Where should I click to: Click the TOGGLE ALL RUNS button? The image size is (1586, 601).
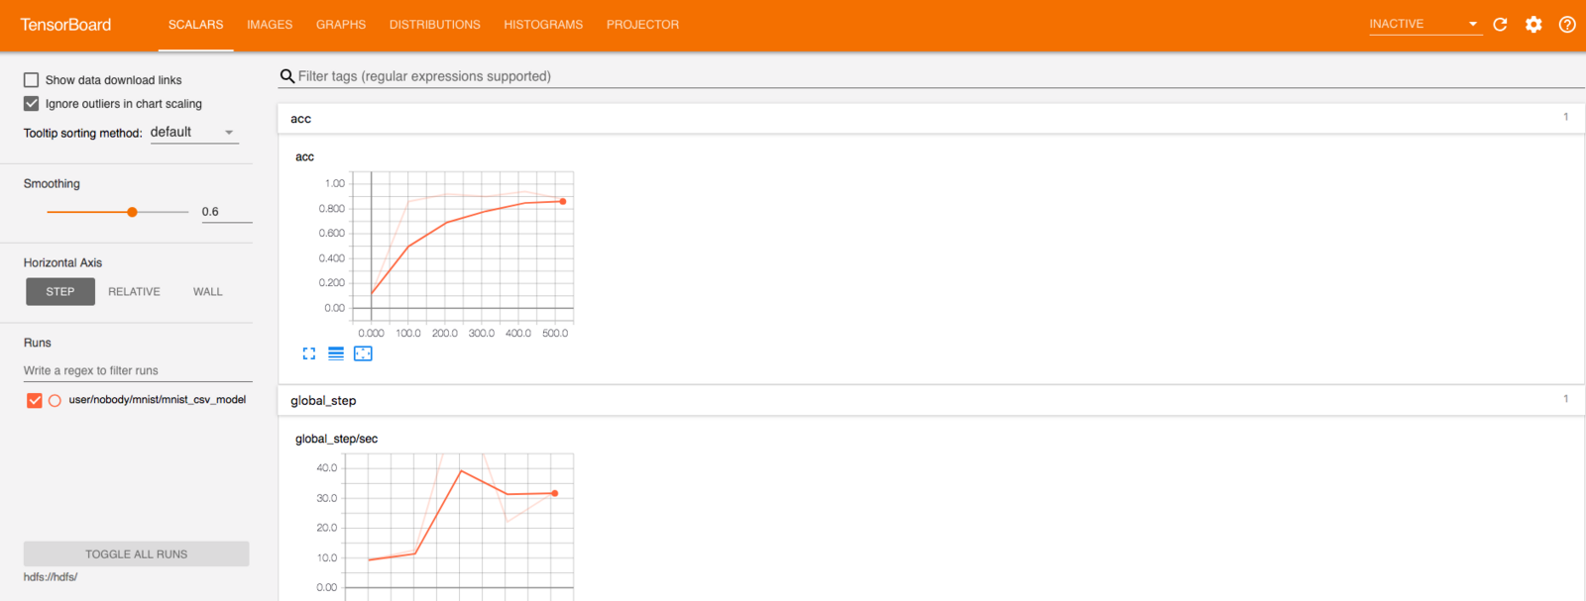[137, 554]
